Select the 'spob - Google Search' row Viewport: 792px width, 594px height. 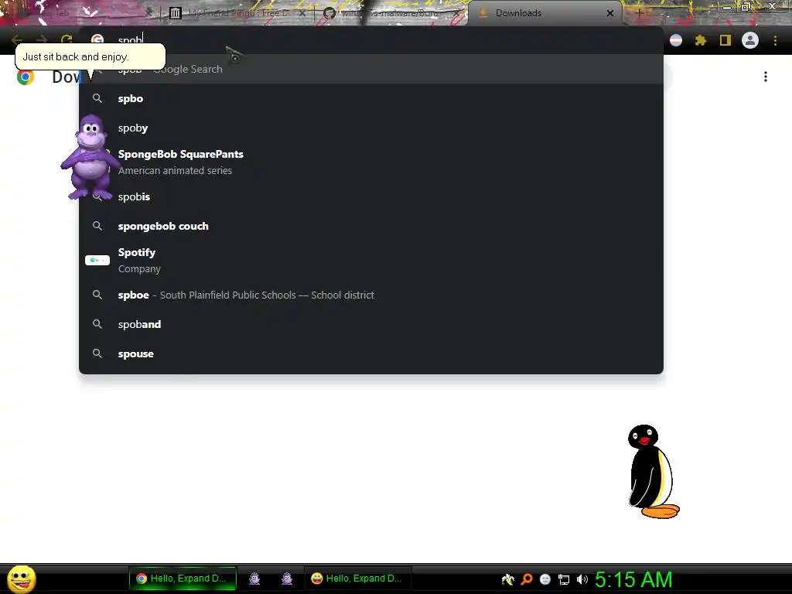tap(371, 69)
